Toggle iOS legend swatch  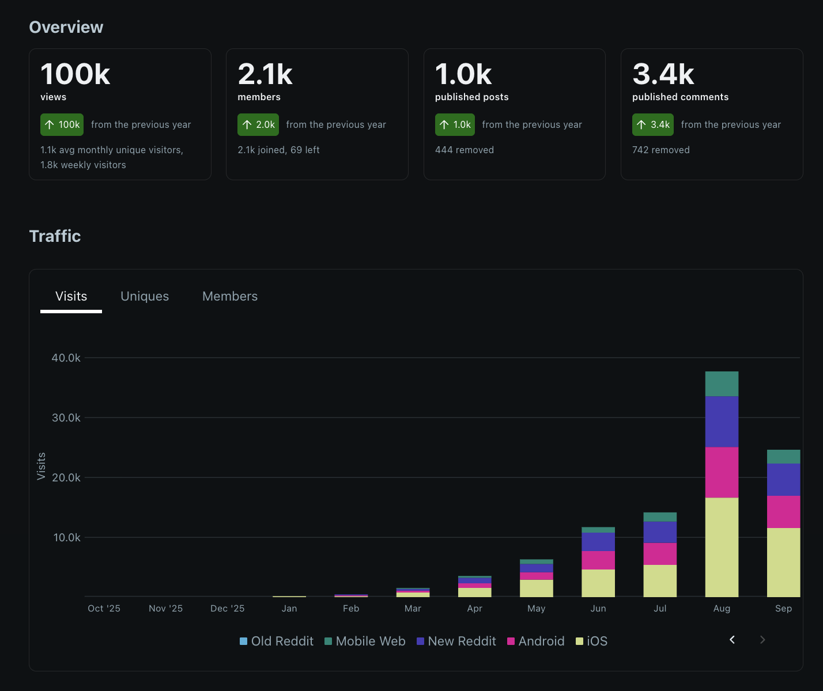(579, 641)
